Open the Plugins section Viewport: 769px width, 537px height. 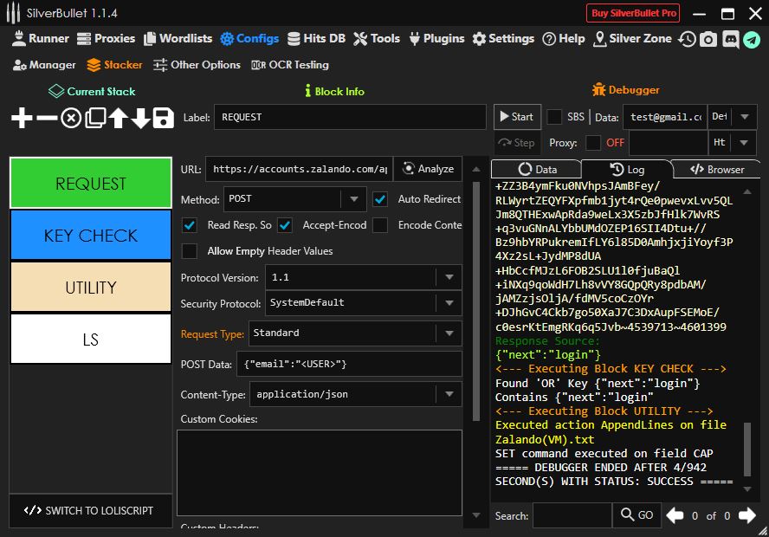436,39
